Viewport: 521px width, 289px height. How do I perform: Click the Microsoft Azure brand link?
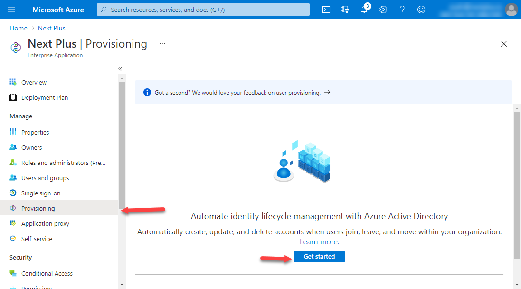click(x=58, y=10)
